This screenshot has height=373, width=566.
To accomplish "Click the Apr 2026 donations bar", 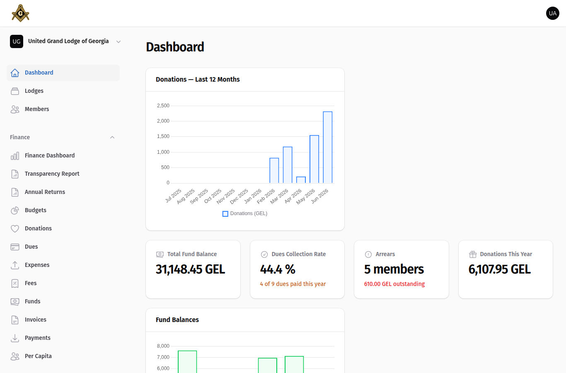I will [x=301, y=180].
